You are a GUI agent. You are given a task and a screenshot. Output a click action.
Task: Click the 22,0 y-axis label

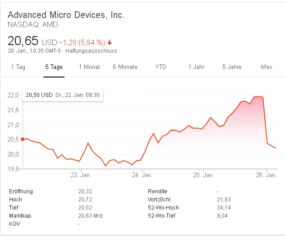(13, 95)
